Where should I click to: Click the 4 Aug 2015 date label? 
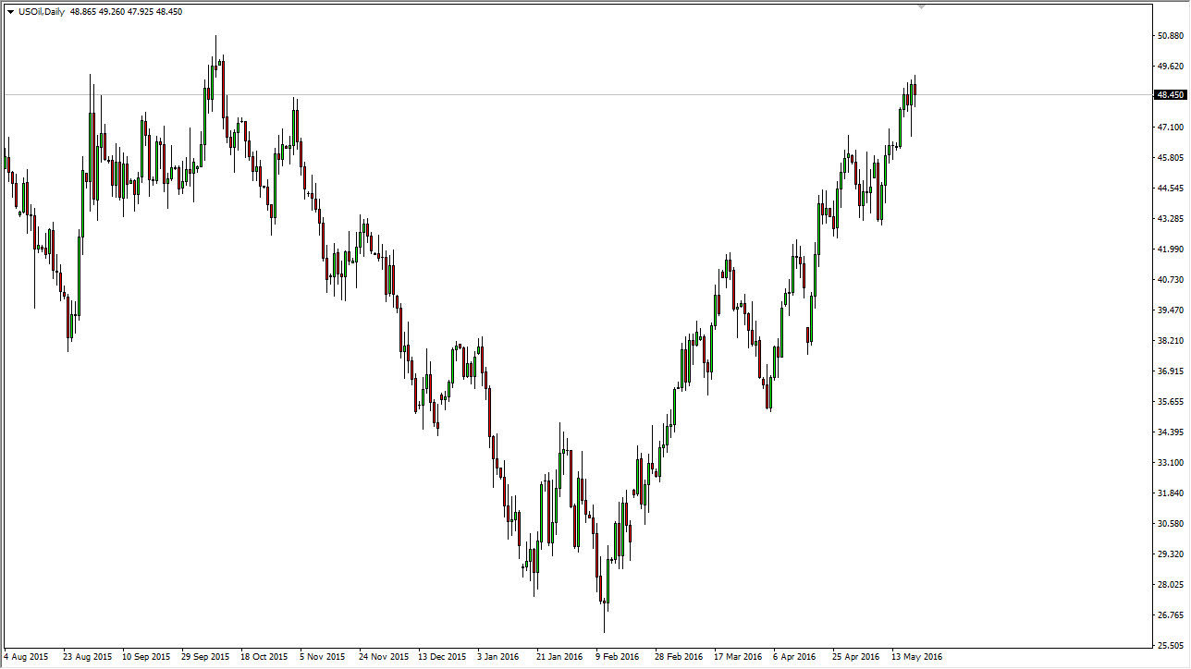tap(26, 657)
